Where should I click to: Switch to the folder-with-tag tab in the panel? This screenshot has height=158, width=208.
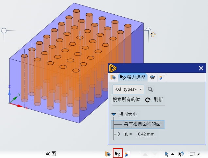click(x=113, y=77)
